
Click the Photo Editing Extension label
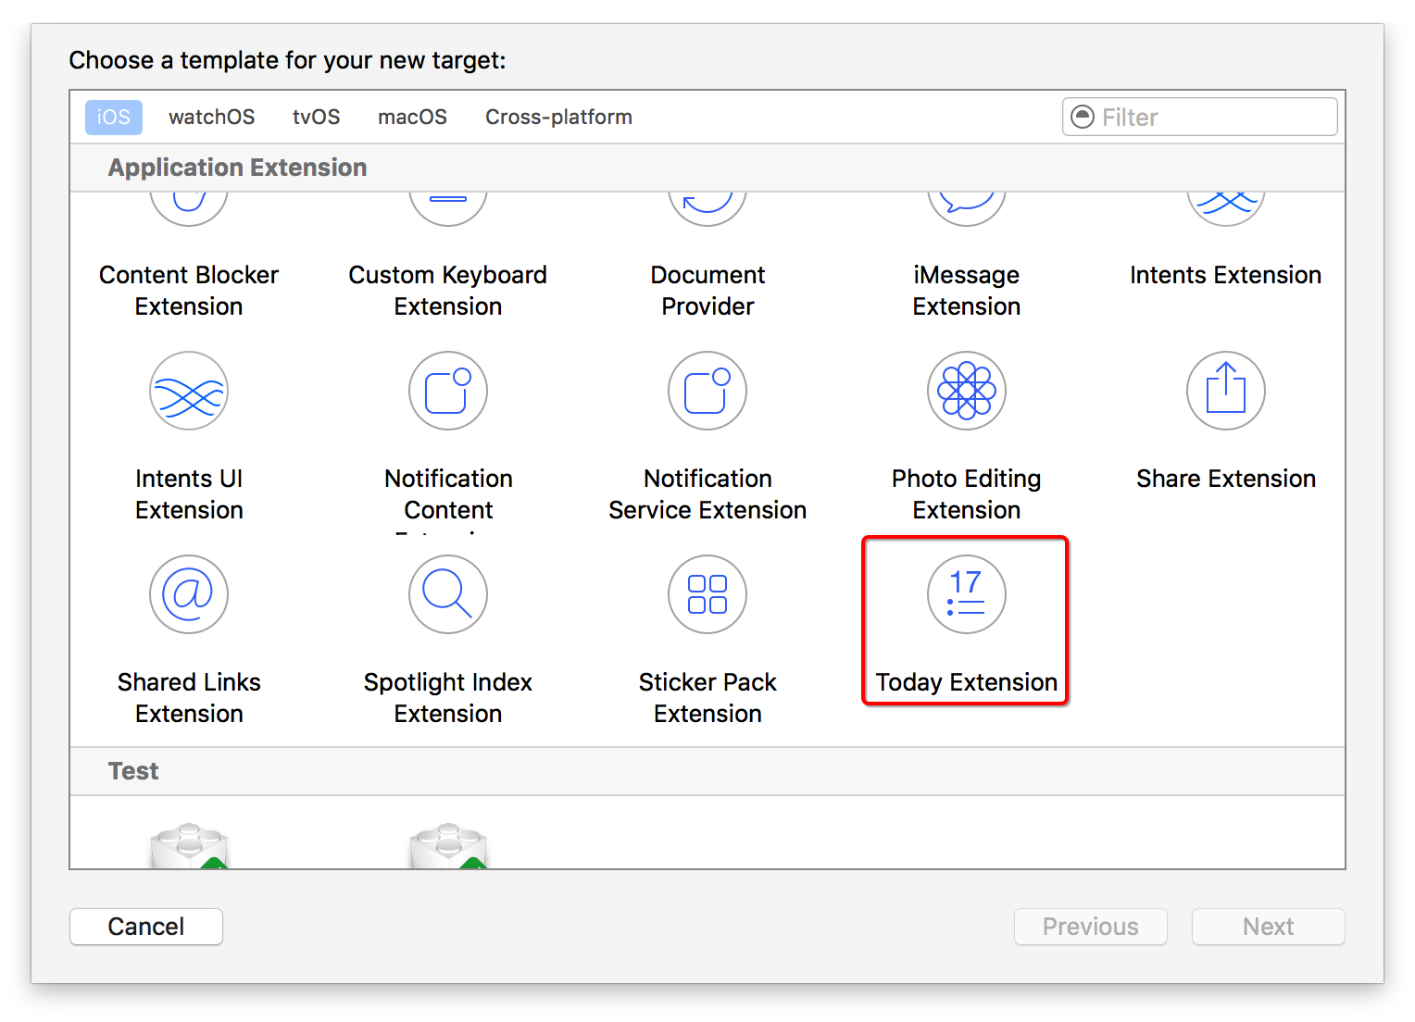coord(967,494)
